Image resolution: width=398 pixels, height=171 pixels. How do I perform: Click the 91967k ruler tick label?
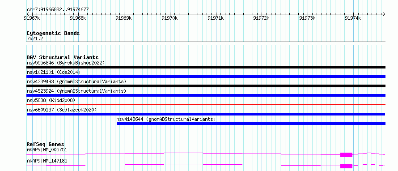(32, 18)
